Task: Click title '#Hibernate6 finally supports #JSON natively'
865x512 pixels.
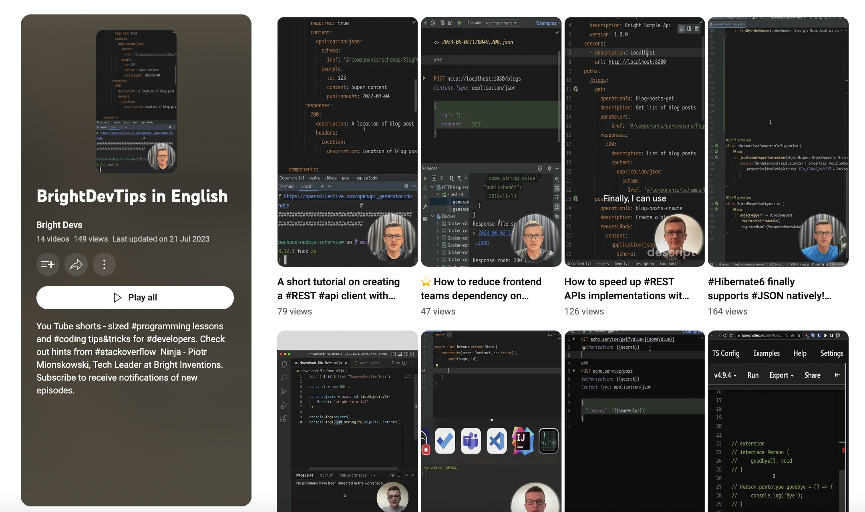Action: pyautogui.click(x=770, y=289)
